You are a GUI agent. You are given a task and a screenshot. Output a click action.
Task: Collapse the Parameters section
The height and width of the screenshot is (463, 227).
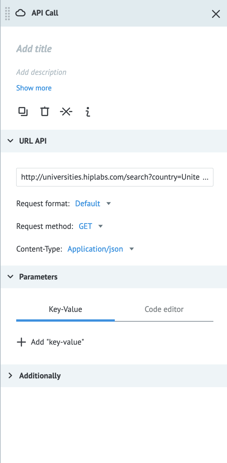pos(10,277)
